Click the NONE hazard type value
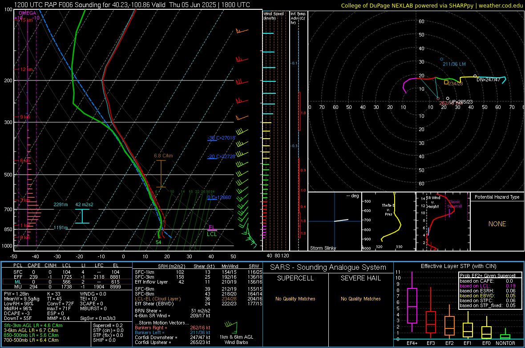The height and width of the screenshot is (348, 525). pos(497,224)
